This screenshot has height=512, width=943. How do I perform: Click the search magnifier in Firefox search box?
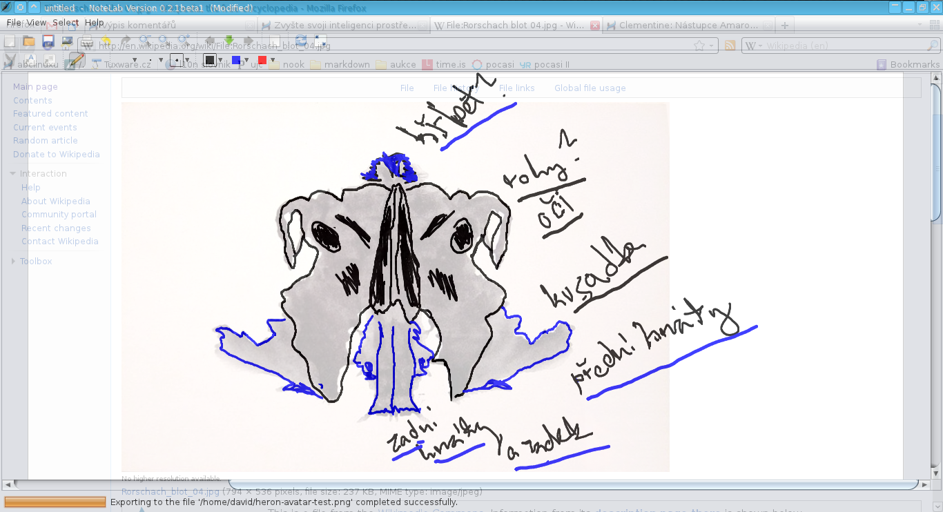pos(934,46)
